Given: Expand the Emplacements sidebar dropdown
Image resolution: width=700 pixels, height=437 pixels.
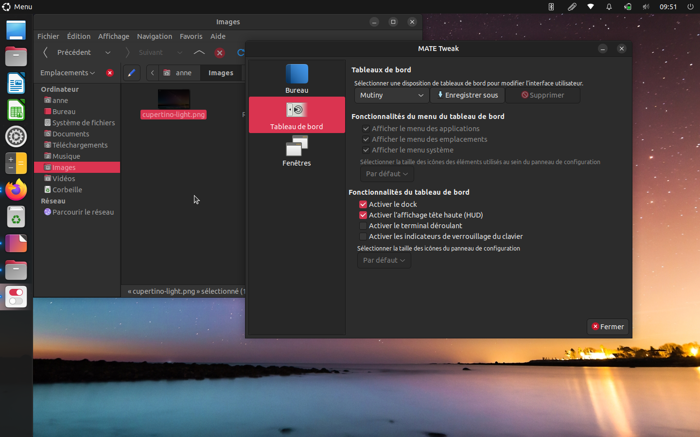Looking at the screenshot, I should click(x=68, y=73).
